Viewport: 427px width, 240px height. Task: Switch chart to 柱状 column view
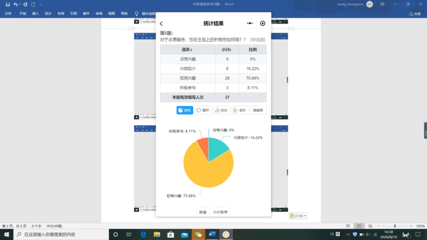coord(221,110)
